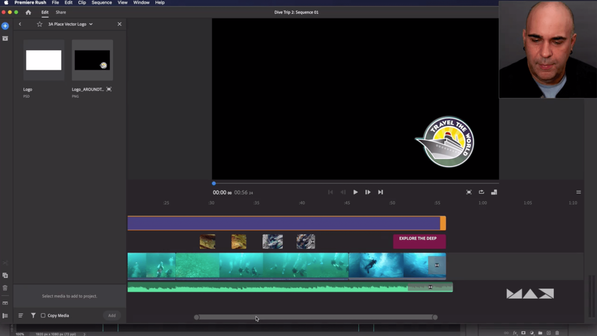Click the blue playhead on the preview scrubber
The width and height of the screenshot is (597, 336).
(x=214, y=183)
